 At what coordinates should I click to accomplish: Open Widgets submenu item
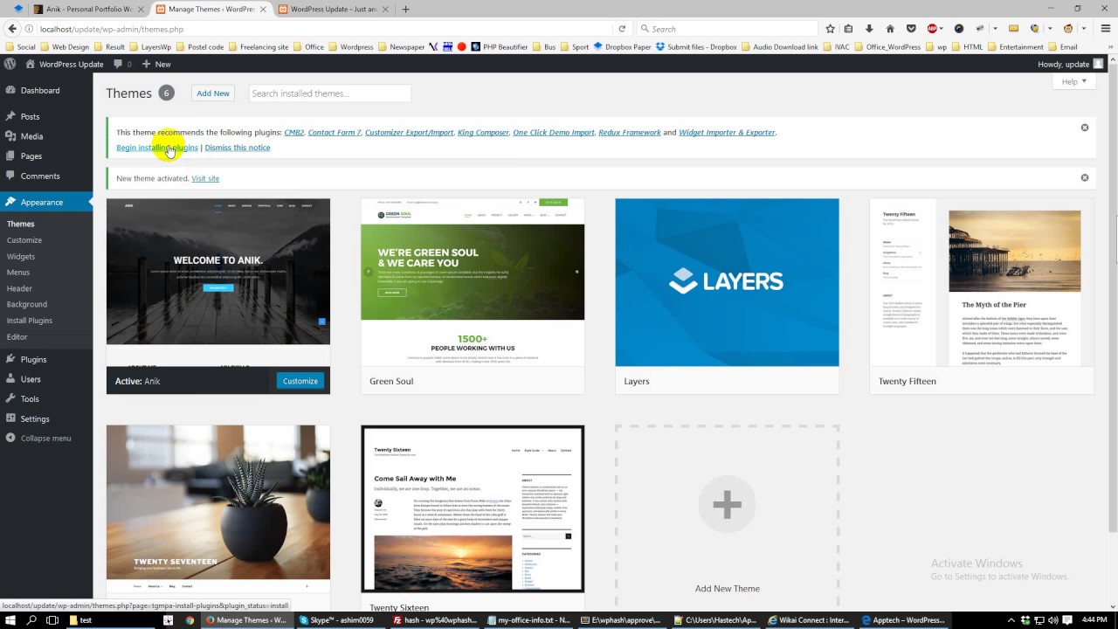(21, 257)
